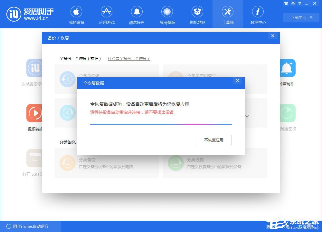Select the 铃声制作 bell icon

click(x=288, y=68)
